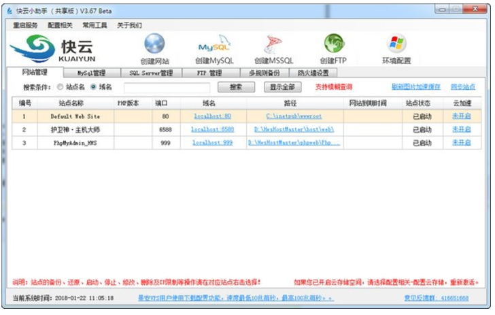
Task: Open the 配置相关 menu
Action: click(60, 25)
